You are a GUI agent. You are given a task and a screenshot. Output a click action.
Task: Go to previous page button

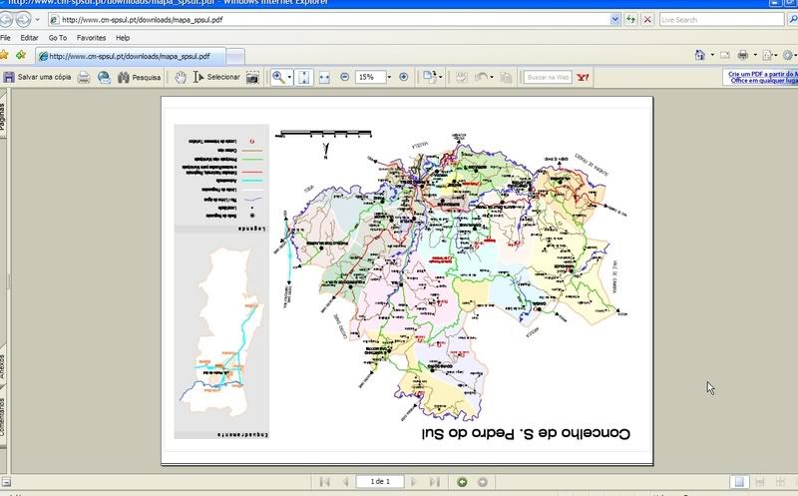345,482
